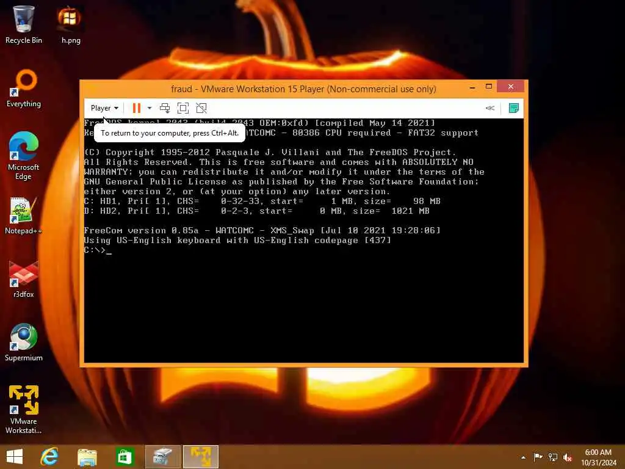Viewport: 625px width, 469px height.
Task: Open File Explorer from the taskbar
Action: point(87,457)
